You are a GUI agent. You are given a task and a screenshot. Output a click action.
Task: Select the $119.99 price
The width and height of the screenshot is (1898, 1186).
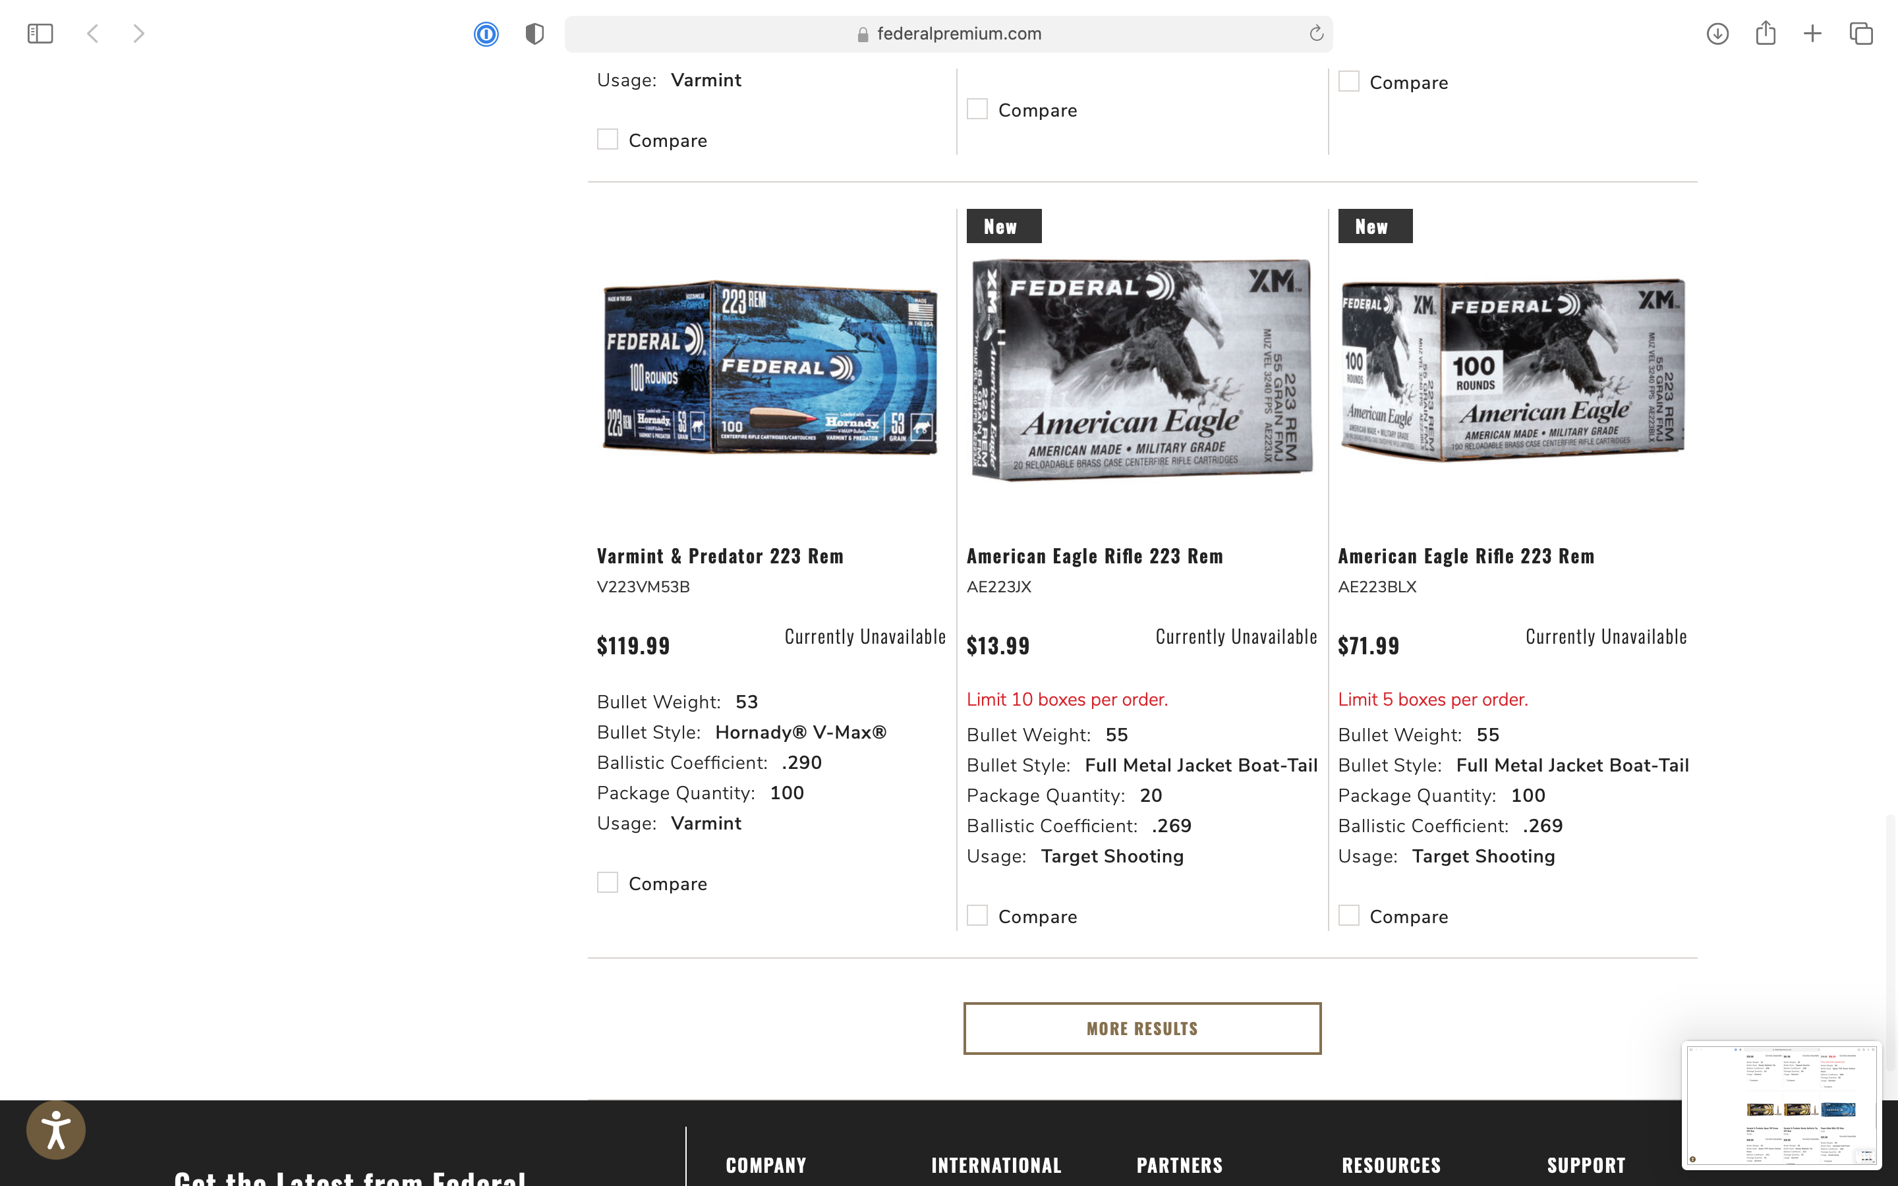click(x=634, y=646)
